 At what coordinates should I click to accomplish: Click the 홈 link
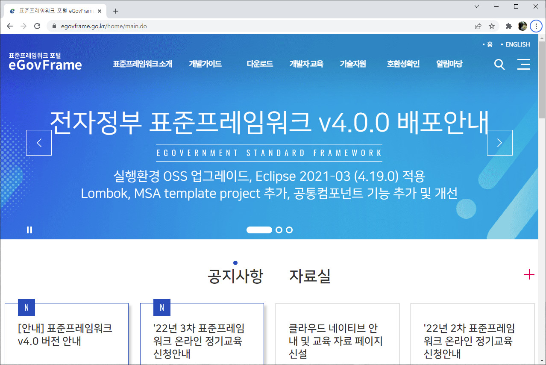coord(490,44)
